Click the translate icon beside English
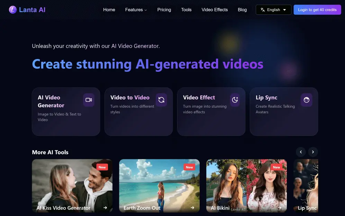The height and width of the screenshot is (216, 345). coord(263,10)
